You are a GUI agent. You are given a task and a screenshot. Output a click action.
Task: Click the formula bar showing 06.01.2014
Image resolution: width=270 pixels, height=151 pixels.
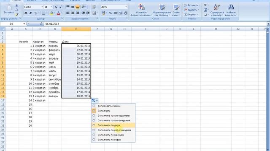tap(155, 24)
